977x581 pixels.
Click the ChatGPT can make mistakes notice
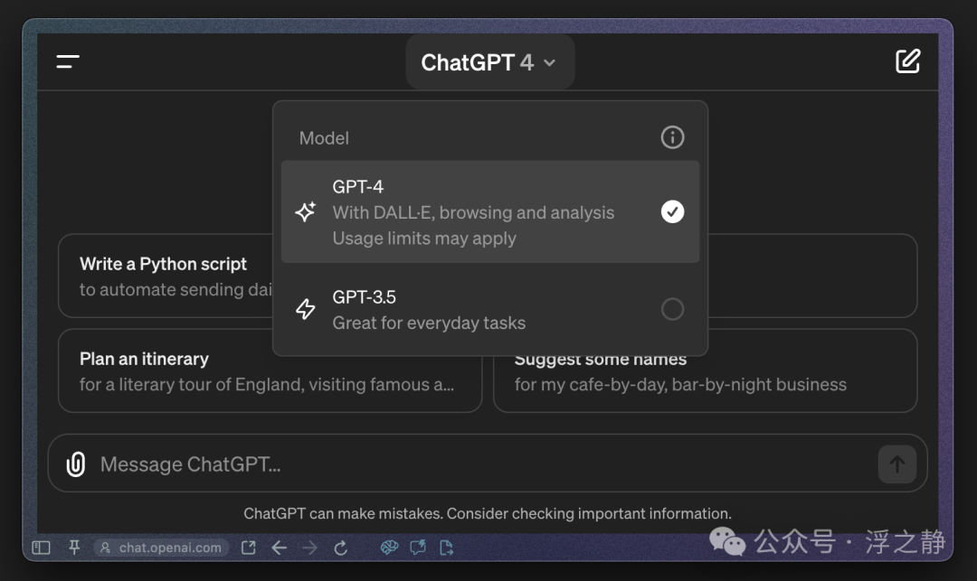coord(488,514)
